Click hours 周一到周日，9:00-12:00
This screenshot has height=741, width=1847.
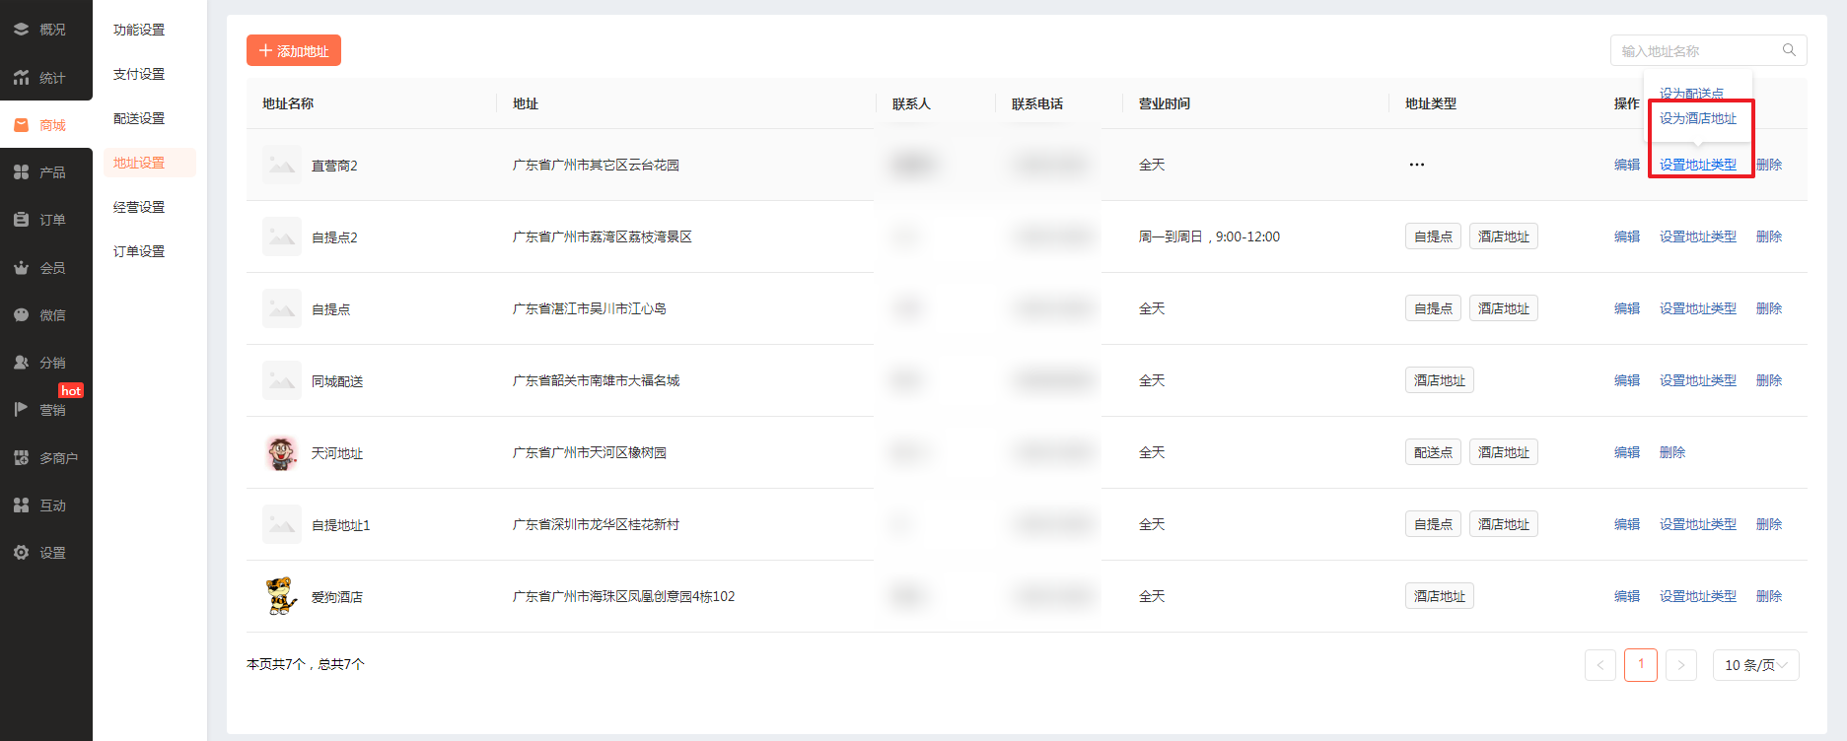coord(1209,236)
